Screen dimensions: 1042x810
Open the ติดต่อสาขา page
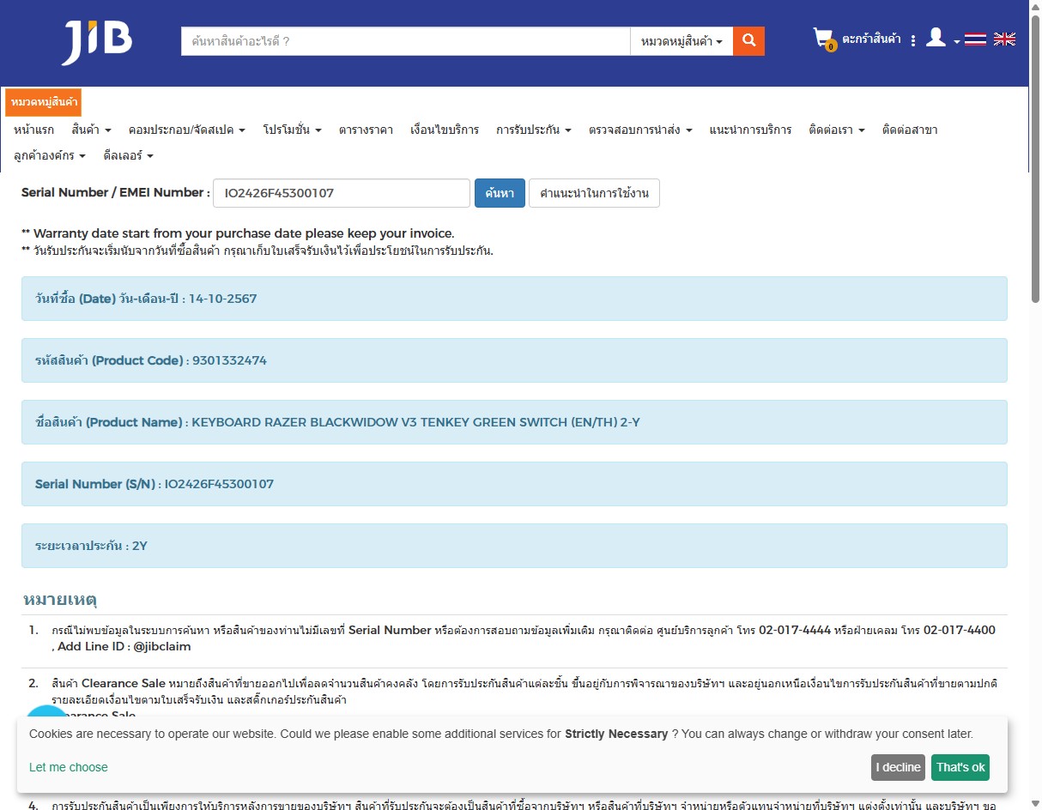pos(910,130)
